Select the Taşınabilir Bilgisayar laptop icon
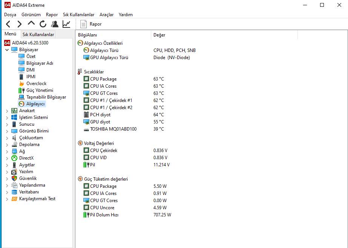 (x=21, y=97)
